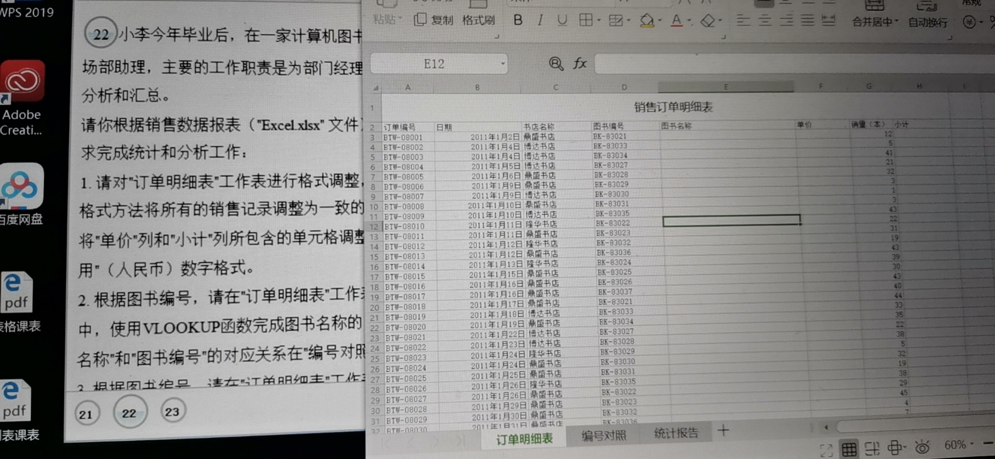Open alignment group dialog launcher

coord(950,38)
